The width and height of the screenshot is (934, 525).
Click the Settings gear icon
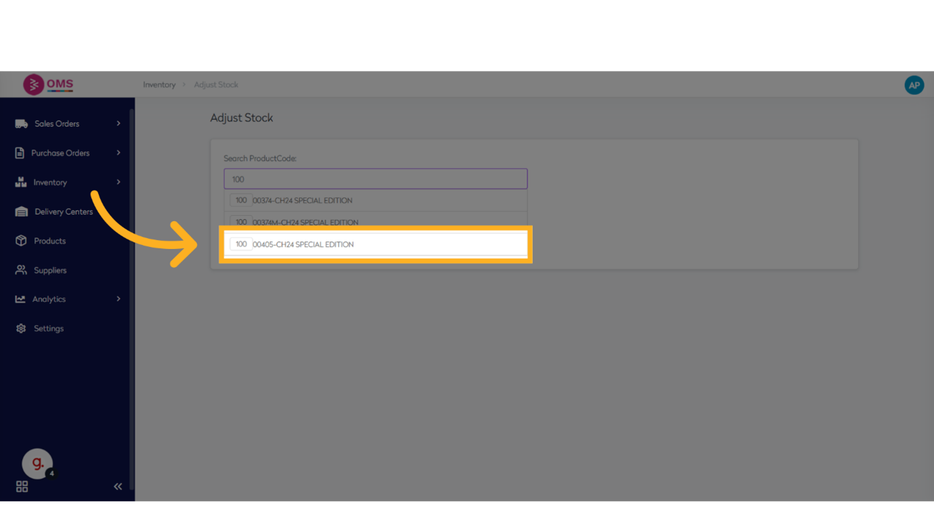click(21, 328)
